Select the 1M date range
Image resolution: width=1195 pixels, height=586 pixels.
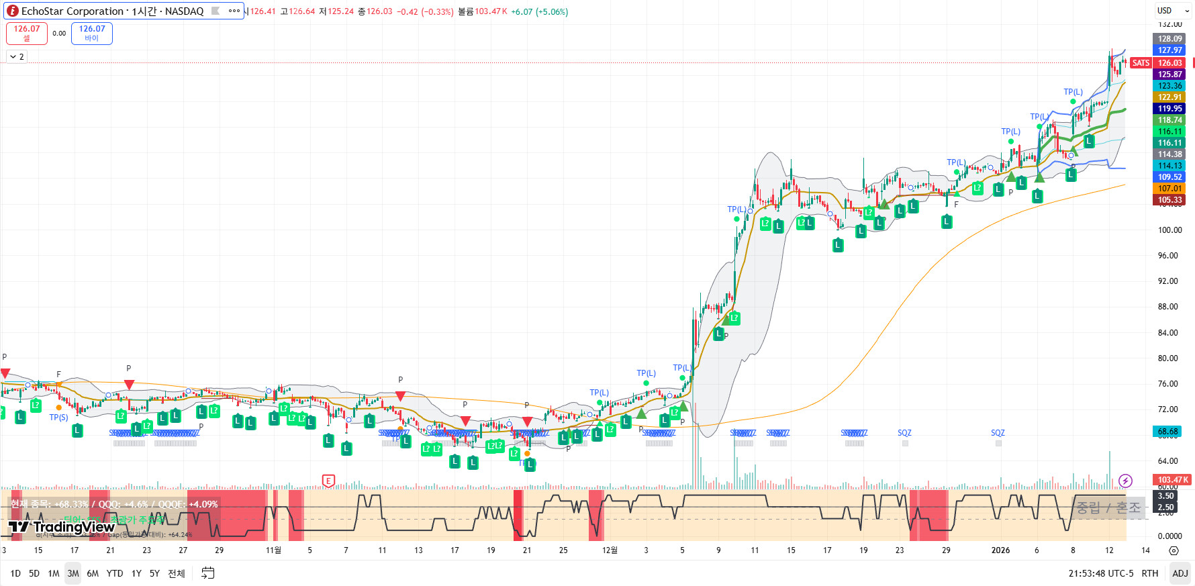pyautogui.click(x=54, y=573)
